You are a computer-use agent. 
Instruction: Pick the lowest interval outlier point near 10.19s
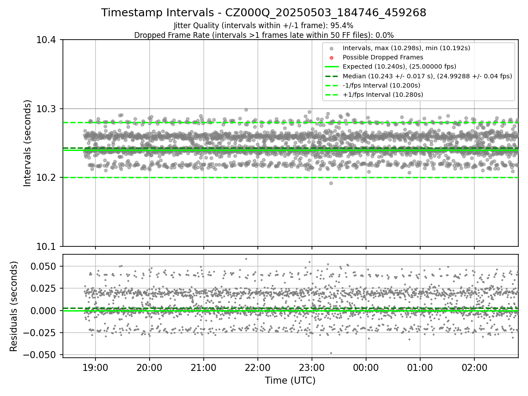331,183
